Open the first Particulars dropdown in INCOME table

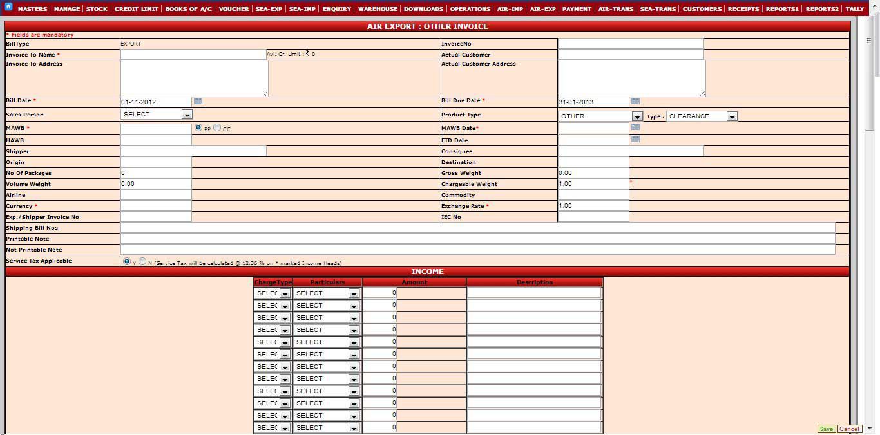tap(353, 293)
